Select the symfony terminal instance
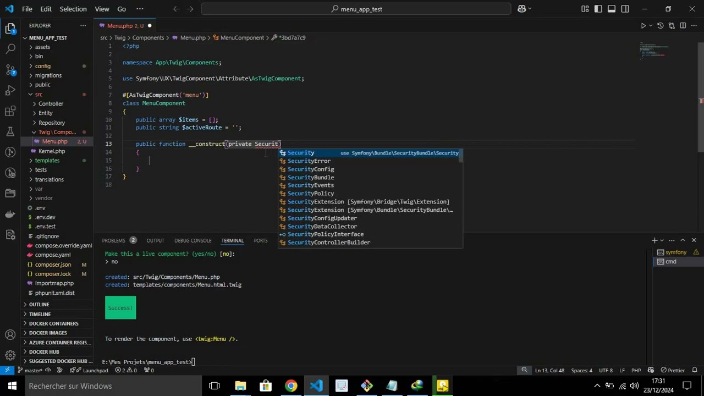 [676, 252]
